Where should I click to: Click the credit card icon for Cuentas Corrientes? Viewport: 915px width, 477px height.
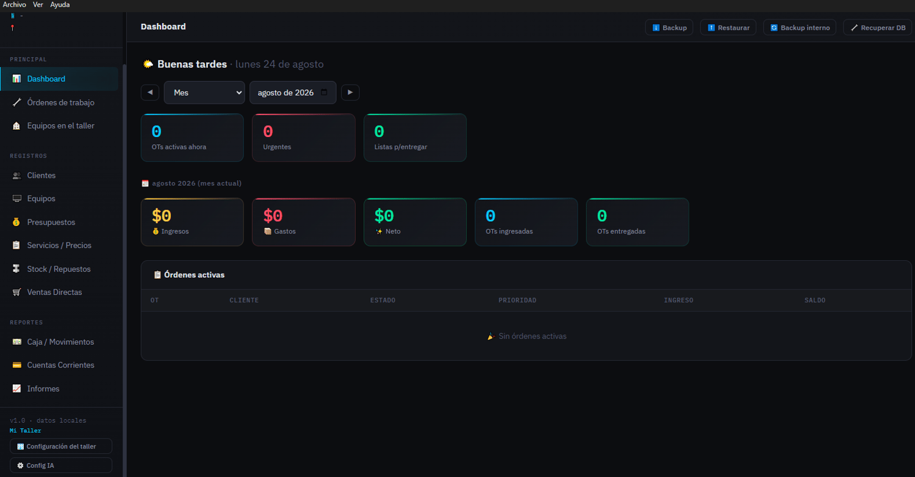point(16,365)
